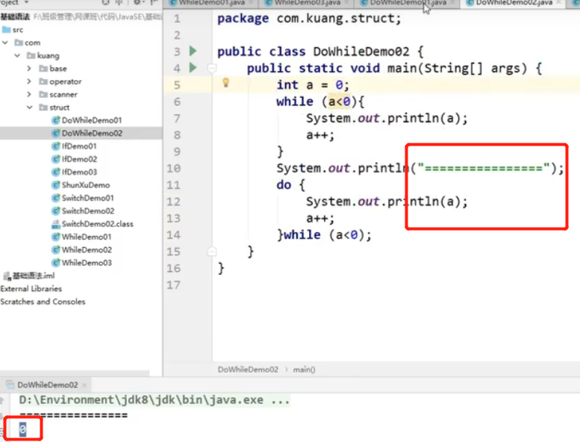
Task: Click the highlighted 0 console output
Action: 22,429
